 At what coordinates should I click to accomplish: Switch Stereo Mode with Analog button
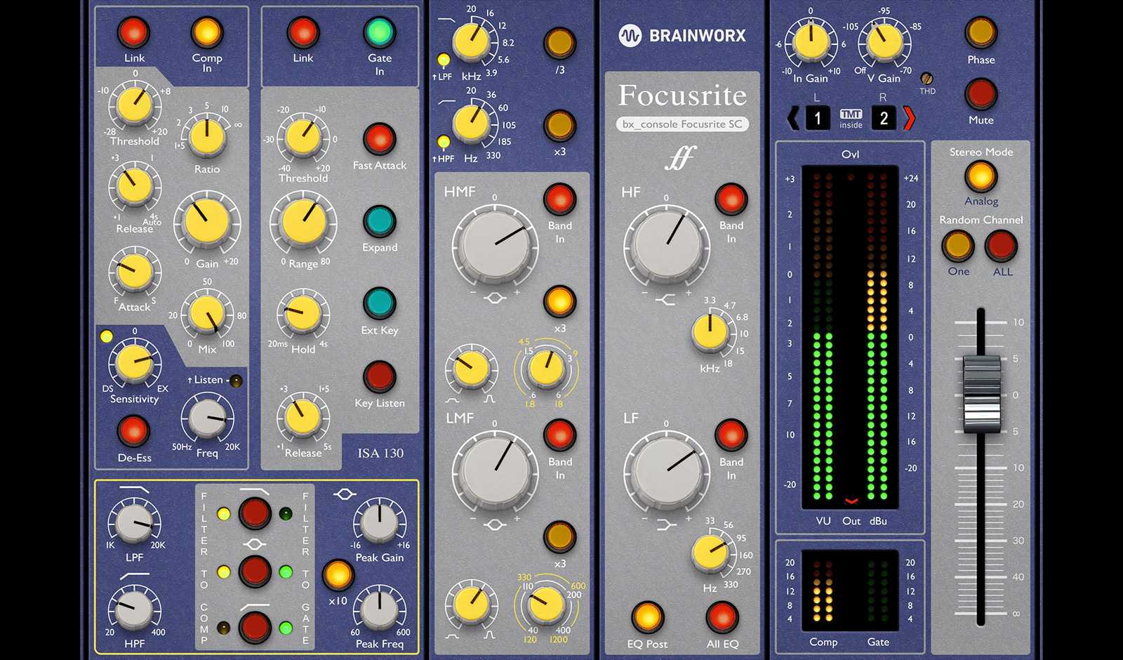(x=981, y=176)
